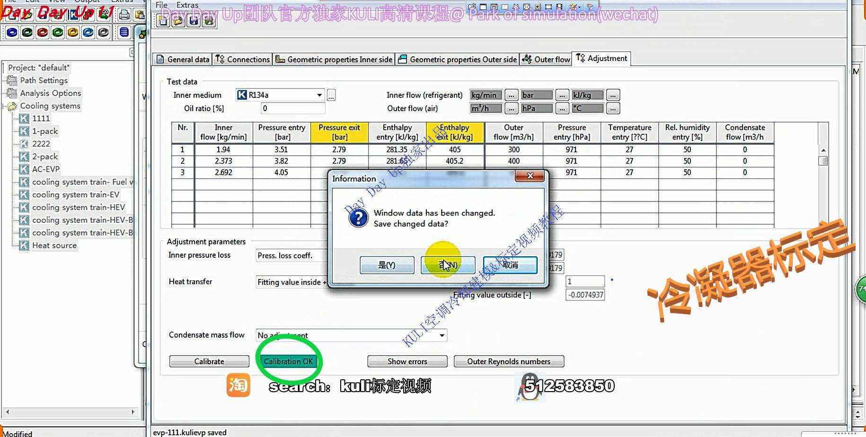
Task: Click the yellow ring component icon
Action: click(x=73, y=32)
